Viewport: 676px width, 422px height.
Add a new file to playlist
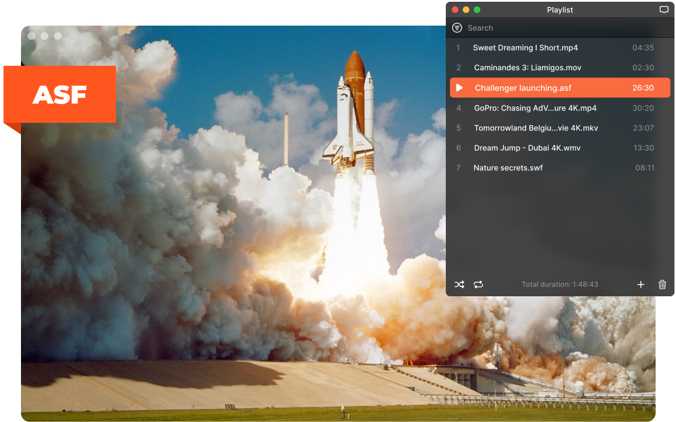pos(640,285)
